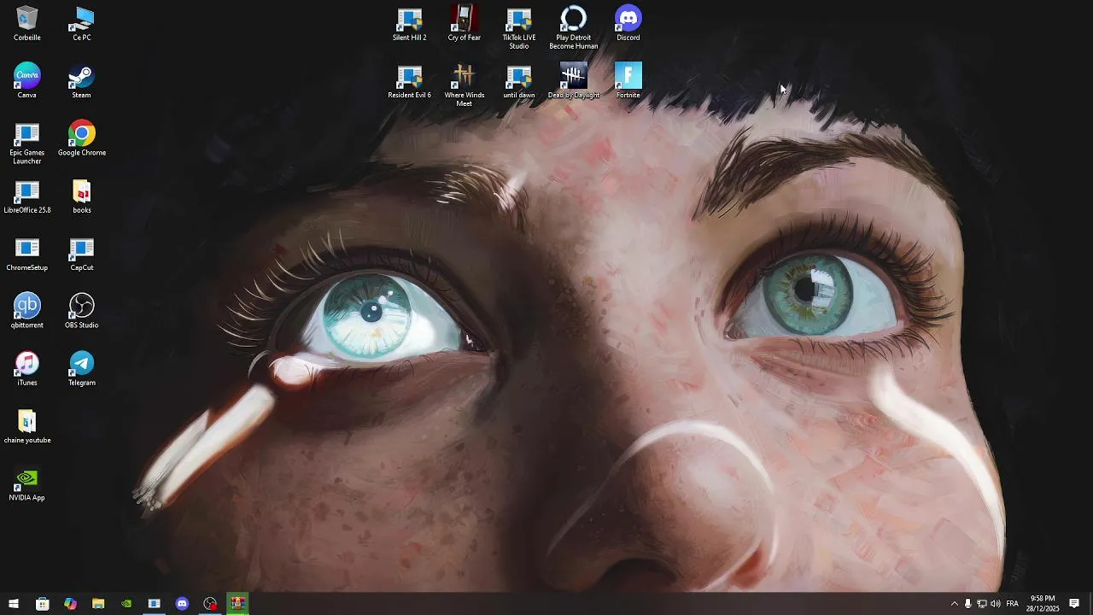Select the Telegram desktop icon
This screenshot has width=1093, height=615.
pos(81,369)
